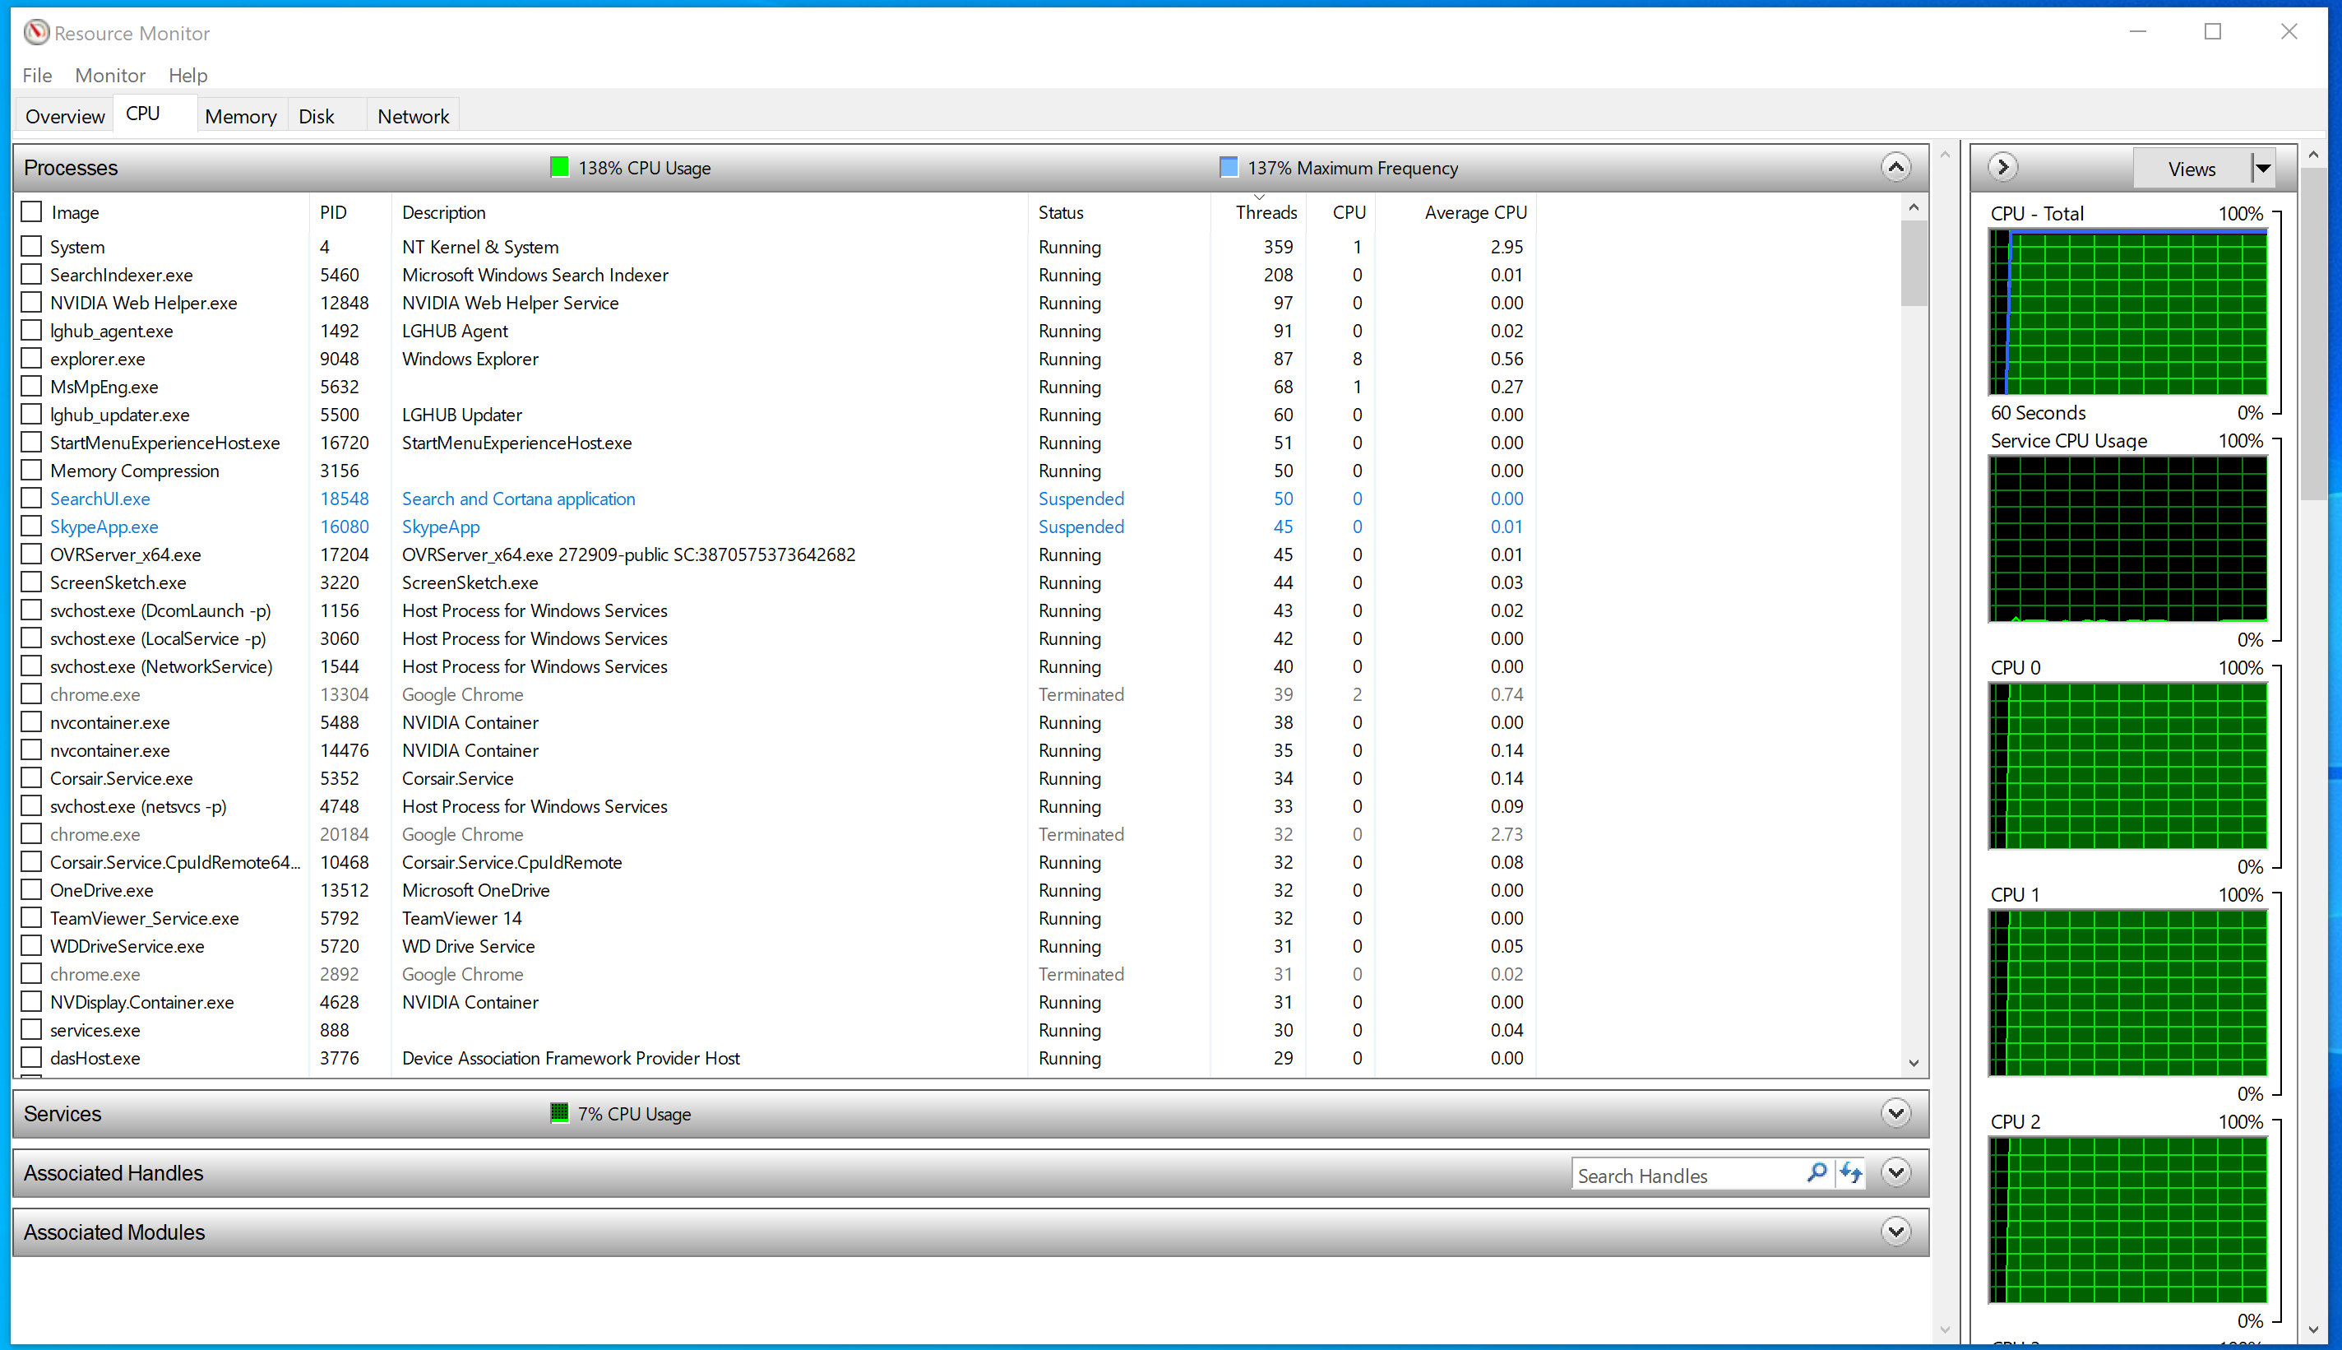
Task: Click the refresh icon beside Search Handles
Action: point(1851,1174)
